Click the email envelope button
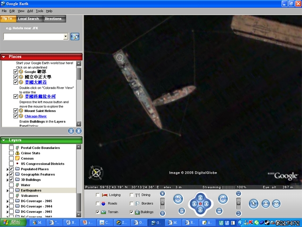The image size is (302, 227). pos(277,204)
